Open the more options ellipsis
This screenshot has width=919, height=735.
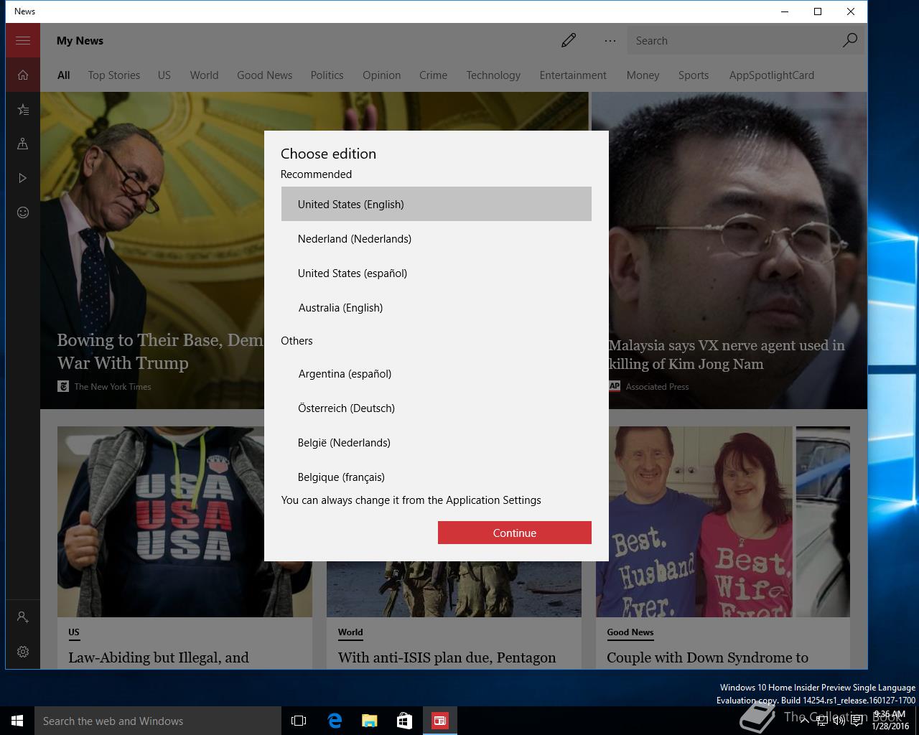pyautogui.click(x=610, y=41)
